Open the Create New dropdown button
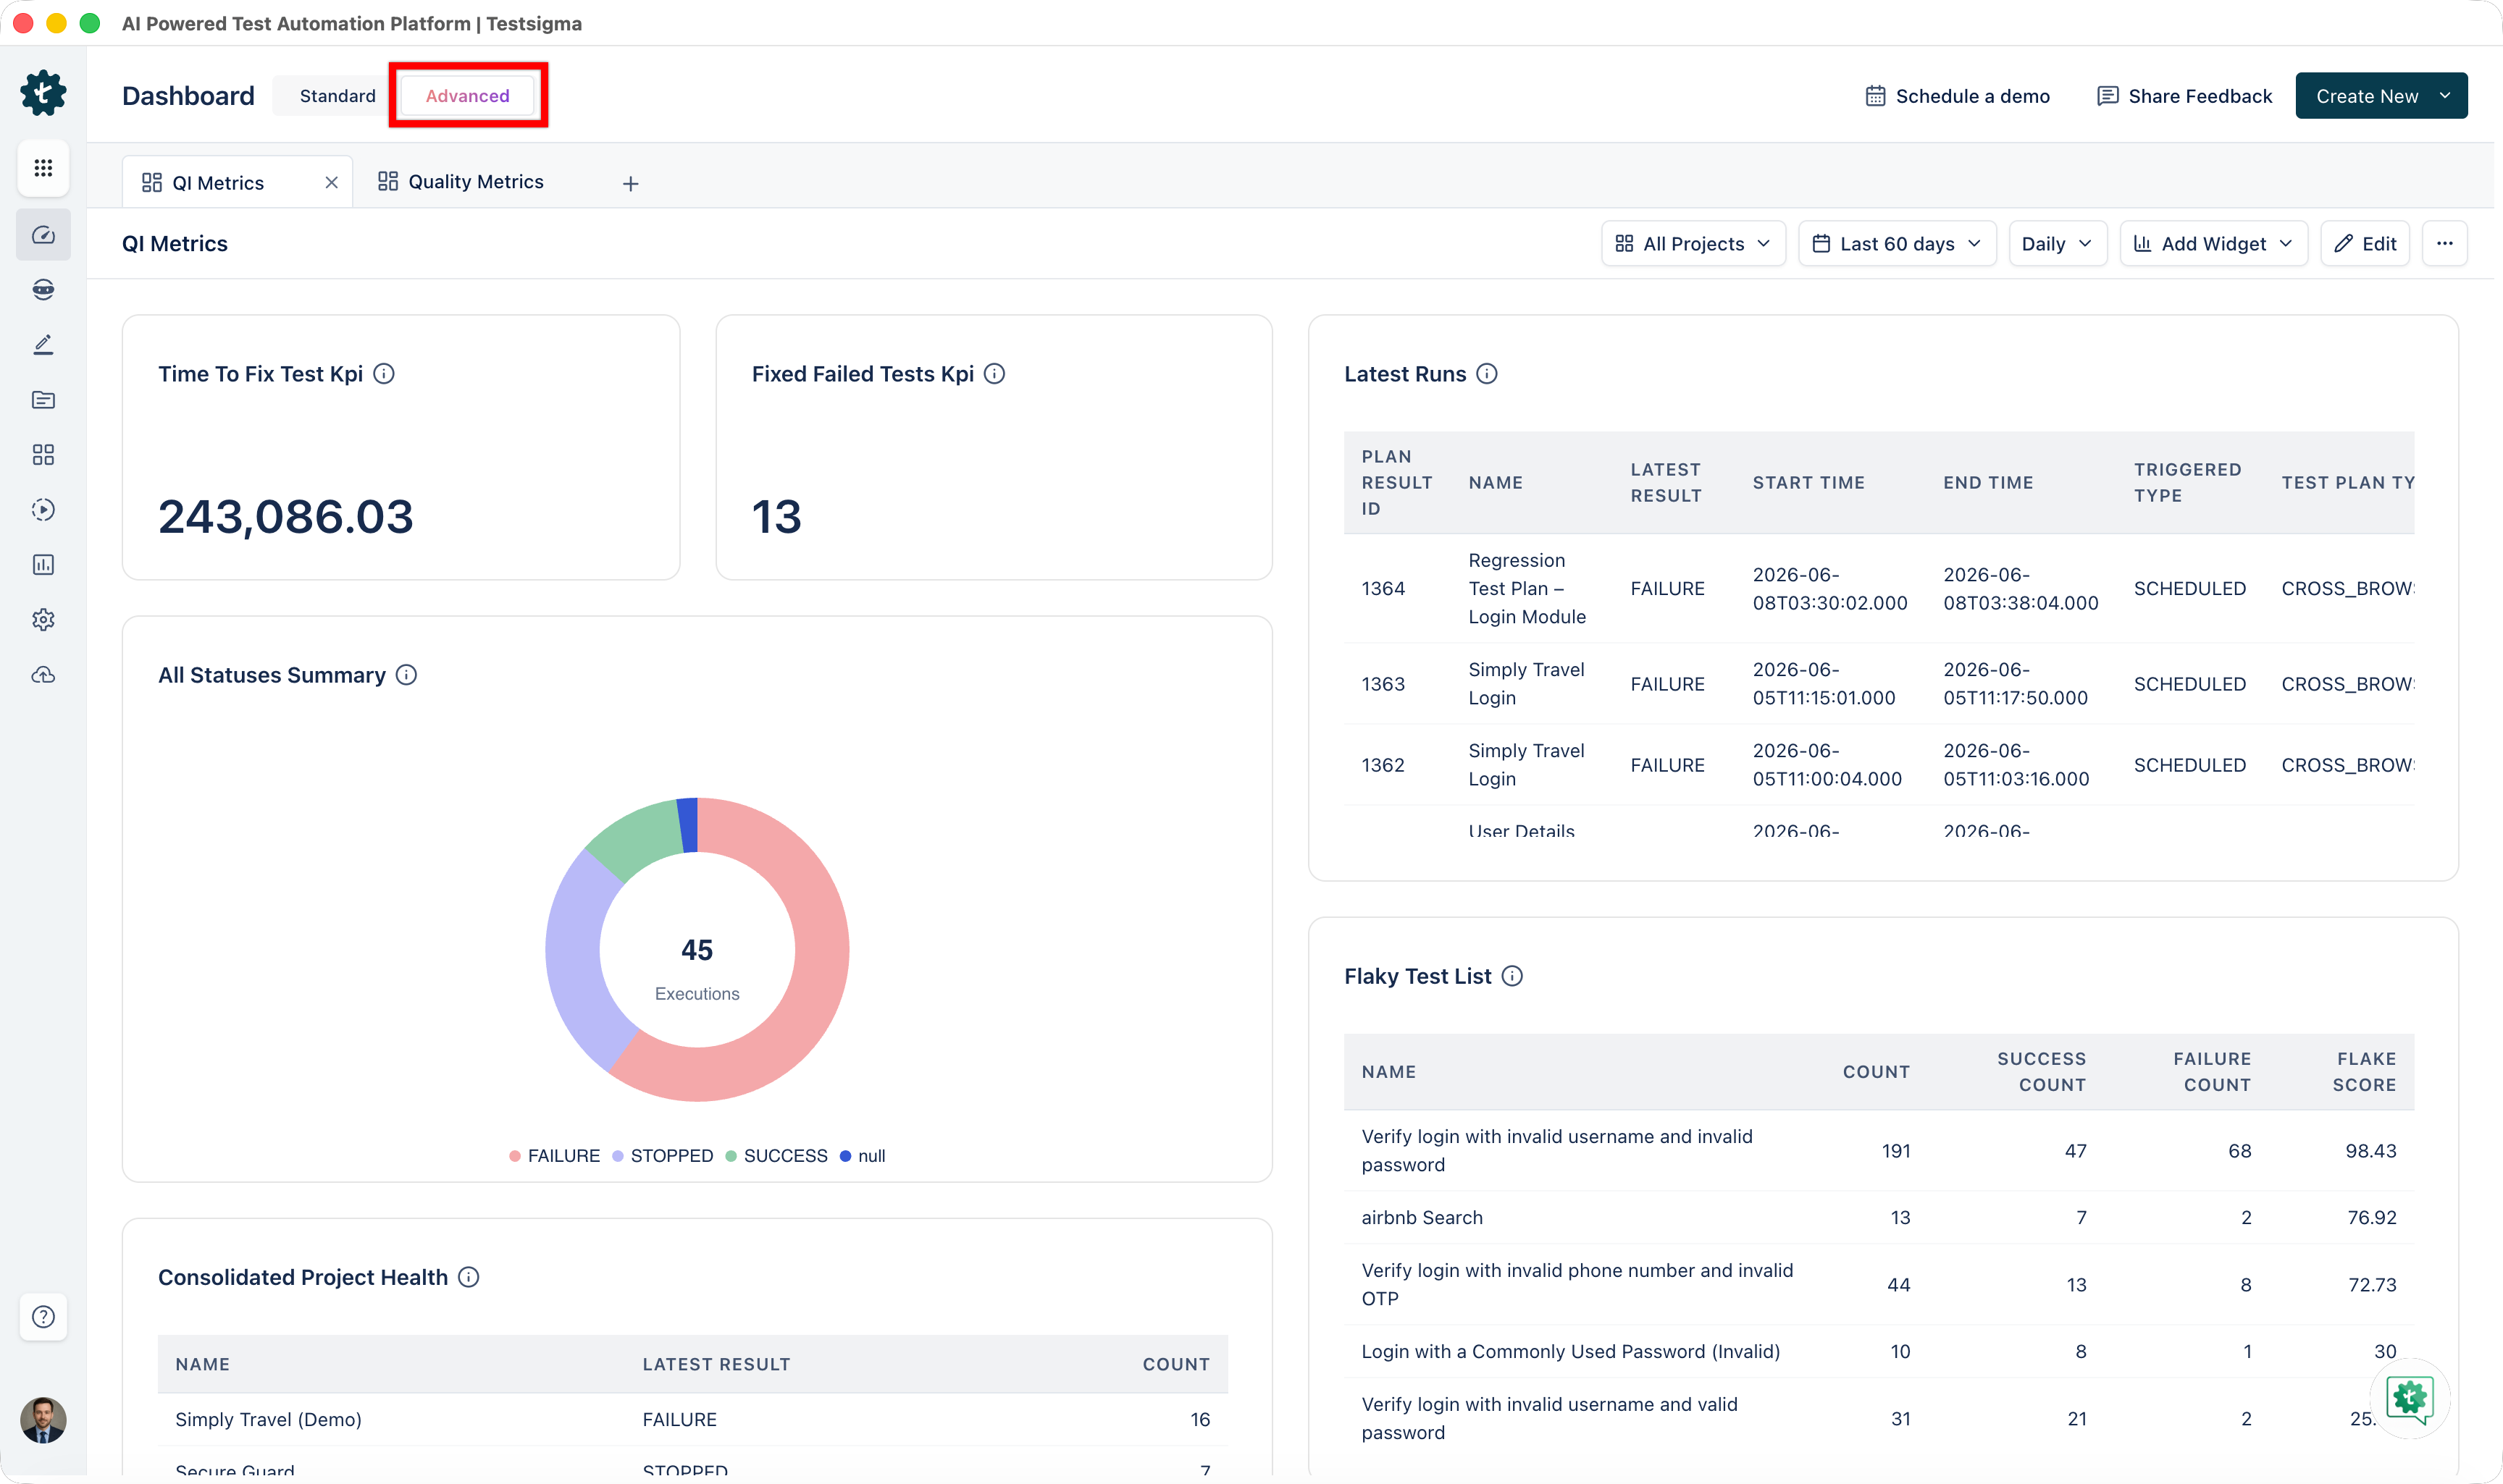 pyautogui.click(x=2381, y=96)
